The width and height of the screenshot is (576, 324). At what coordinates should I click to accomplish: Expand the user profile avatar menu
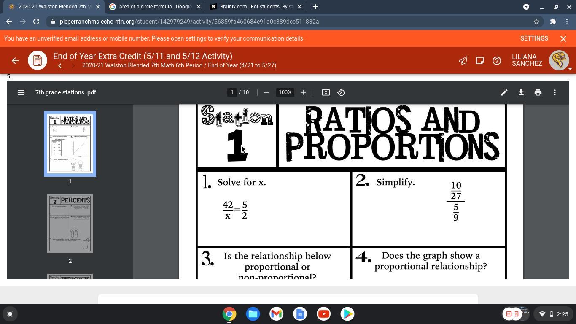tap(559, 60)
